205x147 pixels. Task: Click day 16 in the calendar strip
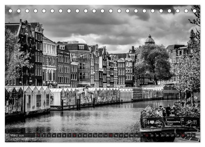pos(116,135)
